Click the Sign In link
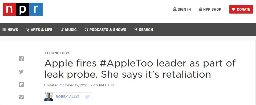The image size is (256, 105). [184, 10]
